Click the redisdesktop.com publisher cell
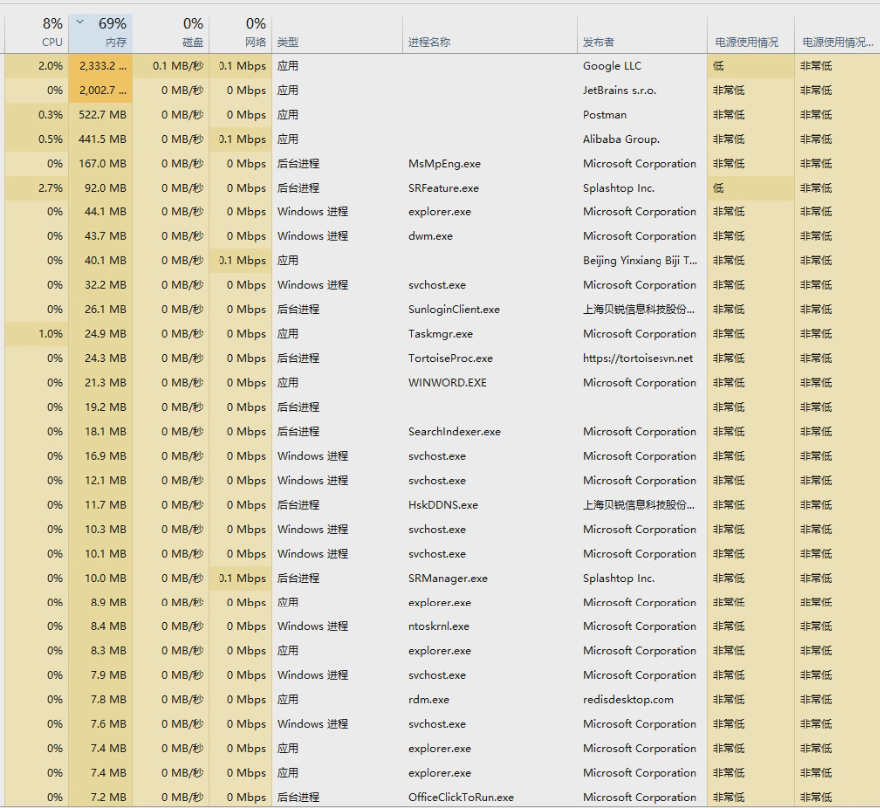The width and height of the screenshot is (880, 808). [629, 699]
